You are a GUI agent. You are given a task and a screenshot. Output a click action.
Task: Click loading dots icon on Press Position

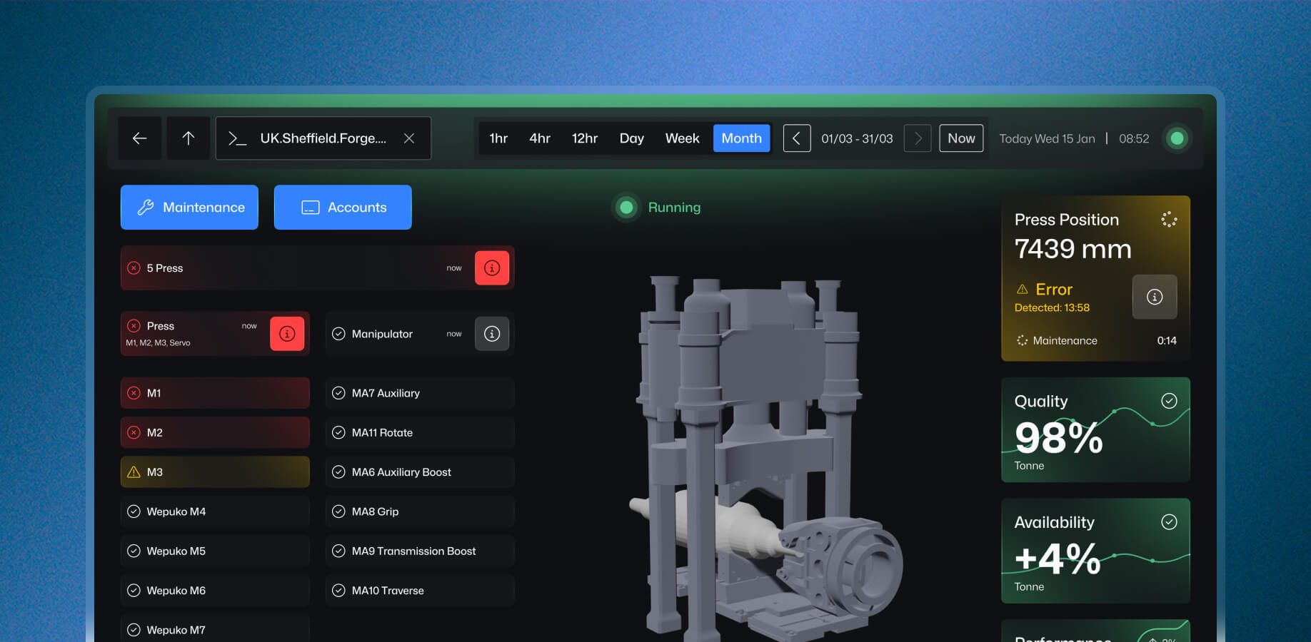click(x=1169, y=220)
